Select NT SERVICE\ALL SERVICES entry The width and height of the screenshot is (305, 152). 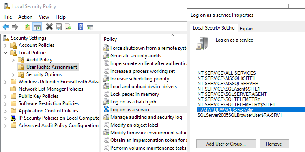(227, 73)
